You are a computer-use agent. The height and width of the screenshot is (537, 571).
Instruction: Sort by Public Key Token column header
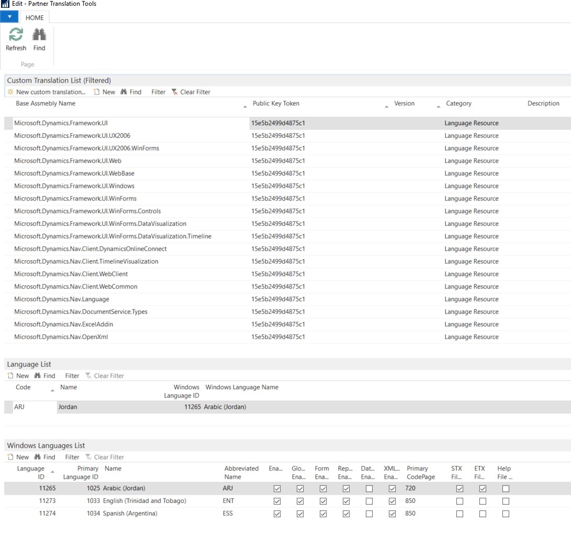point(276,104)
